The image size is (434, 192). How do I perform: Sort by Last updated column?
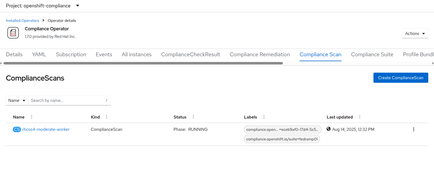pyautogui.click(x=344, y=117)
